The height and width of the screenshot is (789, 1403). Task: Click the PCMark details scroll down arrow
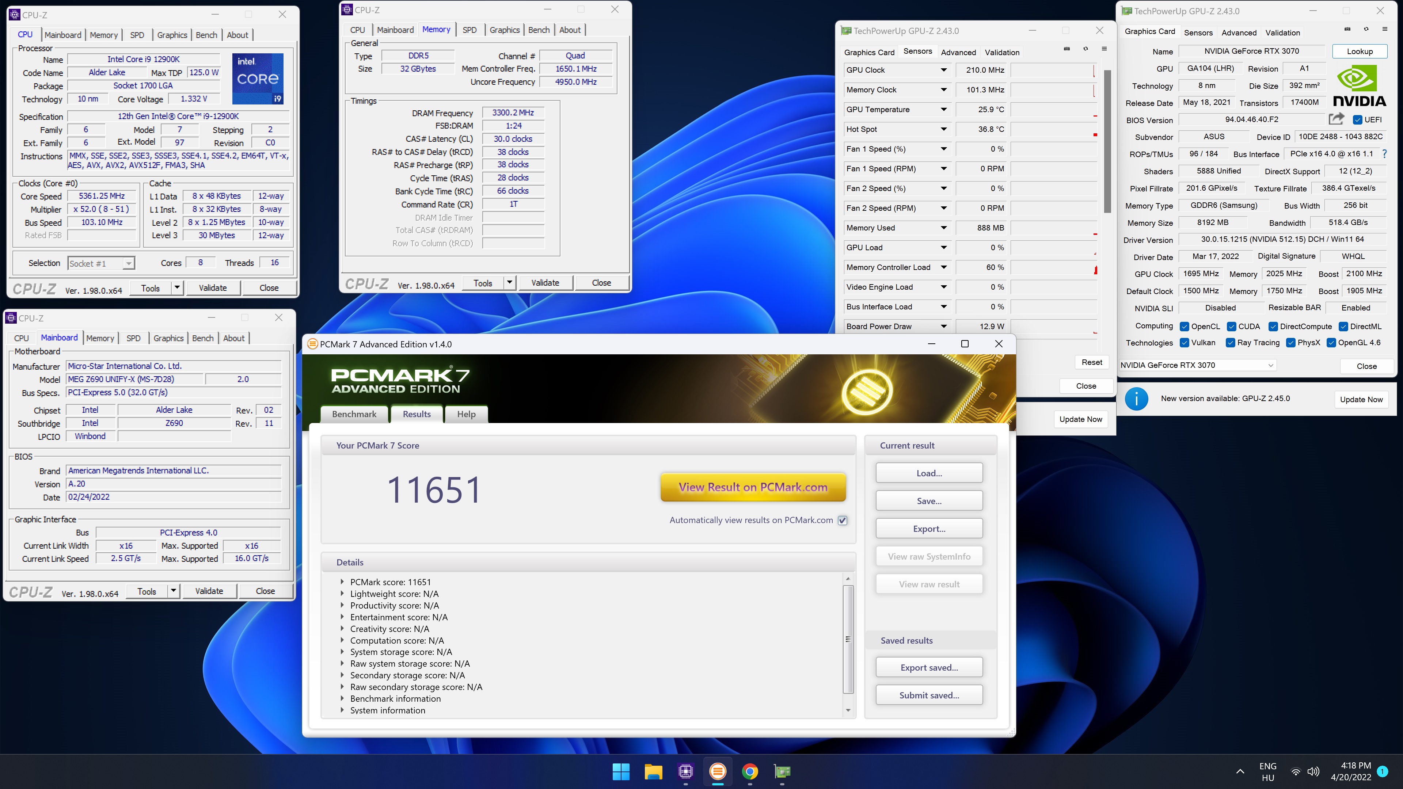(x=848, y=710)
